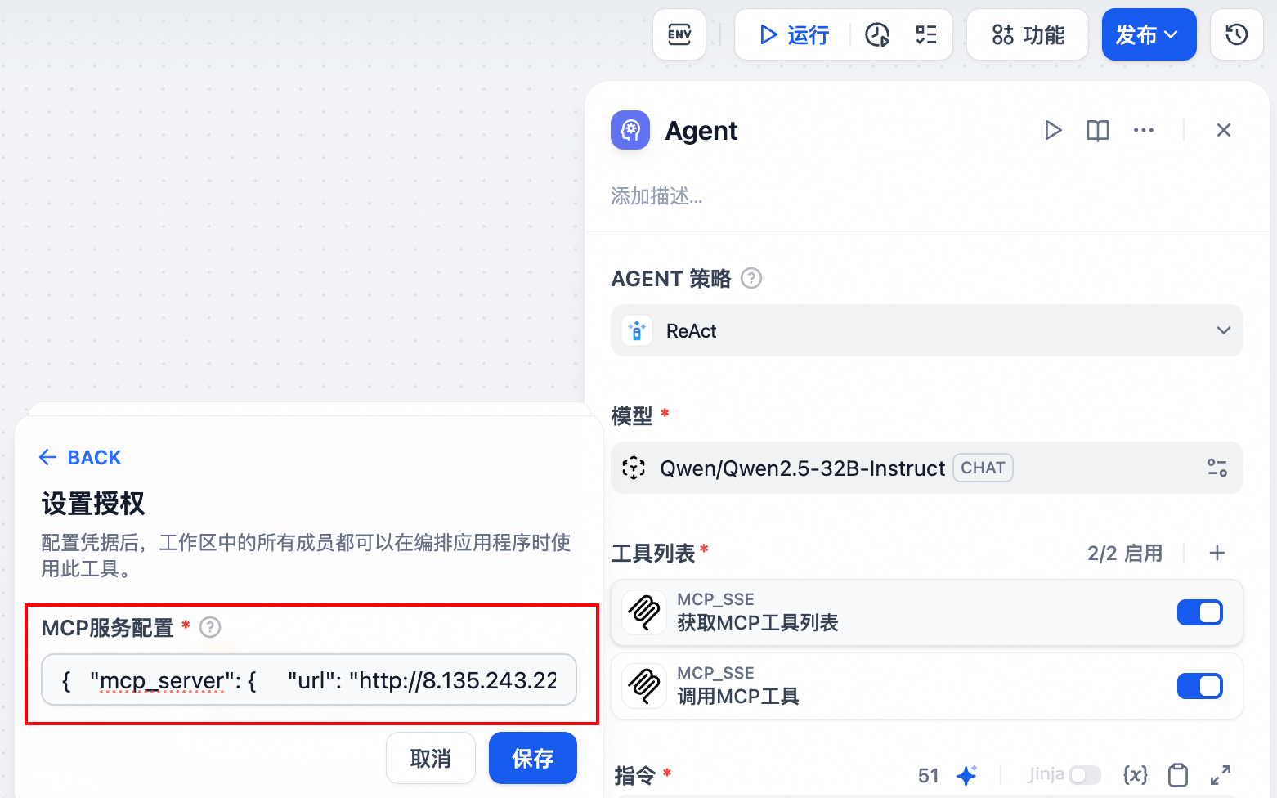The image size is (1277, 798).
Task: Disable the 获取MCP工具列表 tool
Action: (x=1199, y=612)
